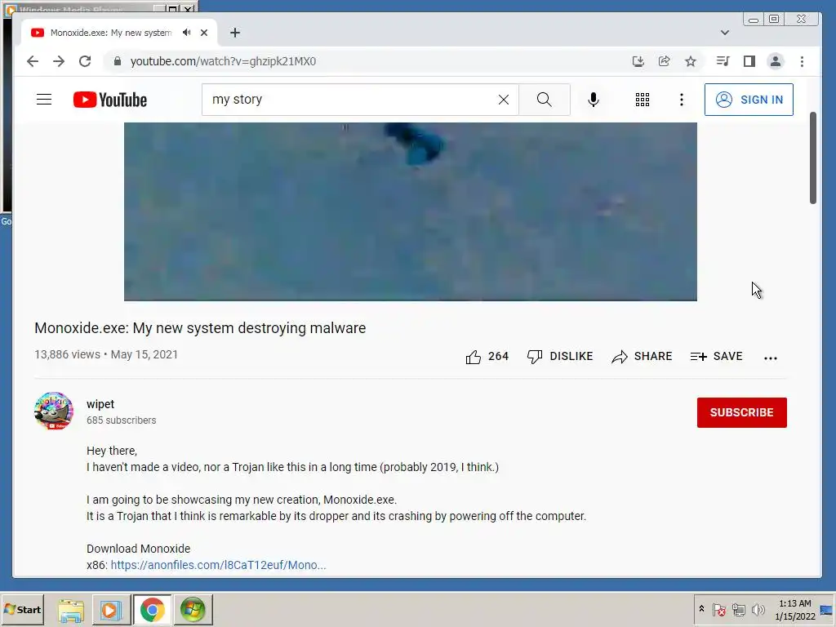This screenshot has width=836, height=627.
Task: Click the Action Center flag tray icon
Action: [718, 609]
